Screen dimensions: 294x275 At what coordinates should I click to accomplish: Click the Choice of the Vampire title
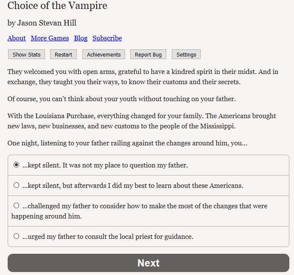[57, 6]
